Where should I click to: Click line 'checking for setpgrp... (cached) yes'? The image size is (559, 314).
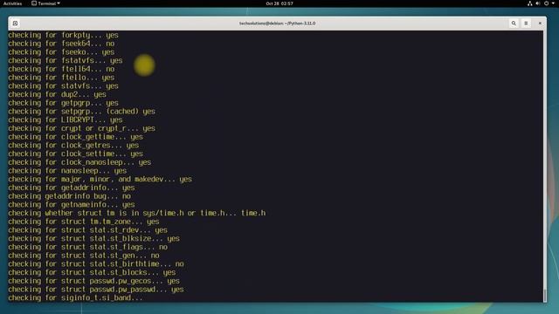pos(82,112)
